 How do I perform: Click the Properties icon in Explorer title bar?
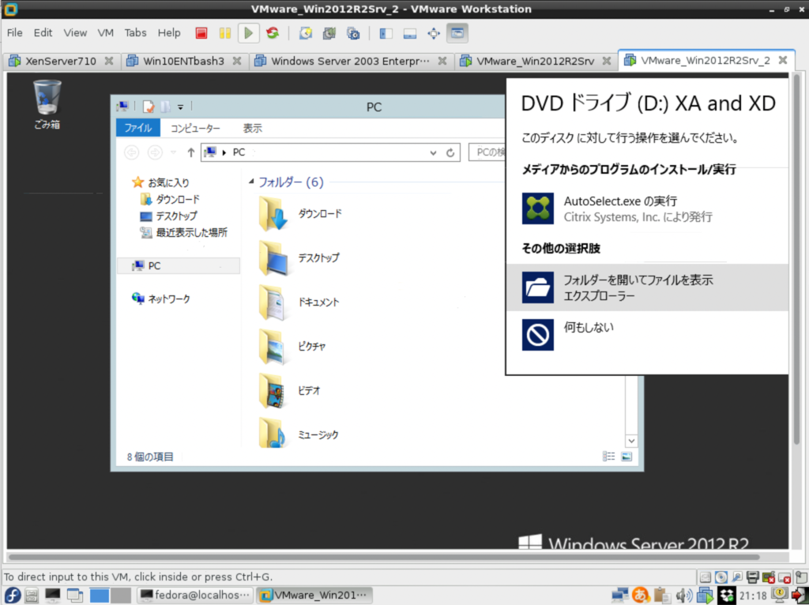(x=149, y=107)
